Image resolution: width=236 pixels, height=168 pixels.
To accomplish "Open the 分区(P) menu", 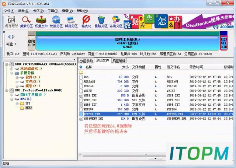I will (x=38, y=11).
